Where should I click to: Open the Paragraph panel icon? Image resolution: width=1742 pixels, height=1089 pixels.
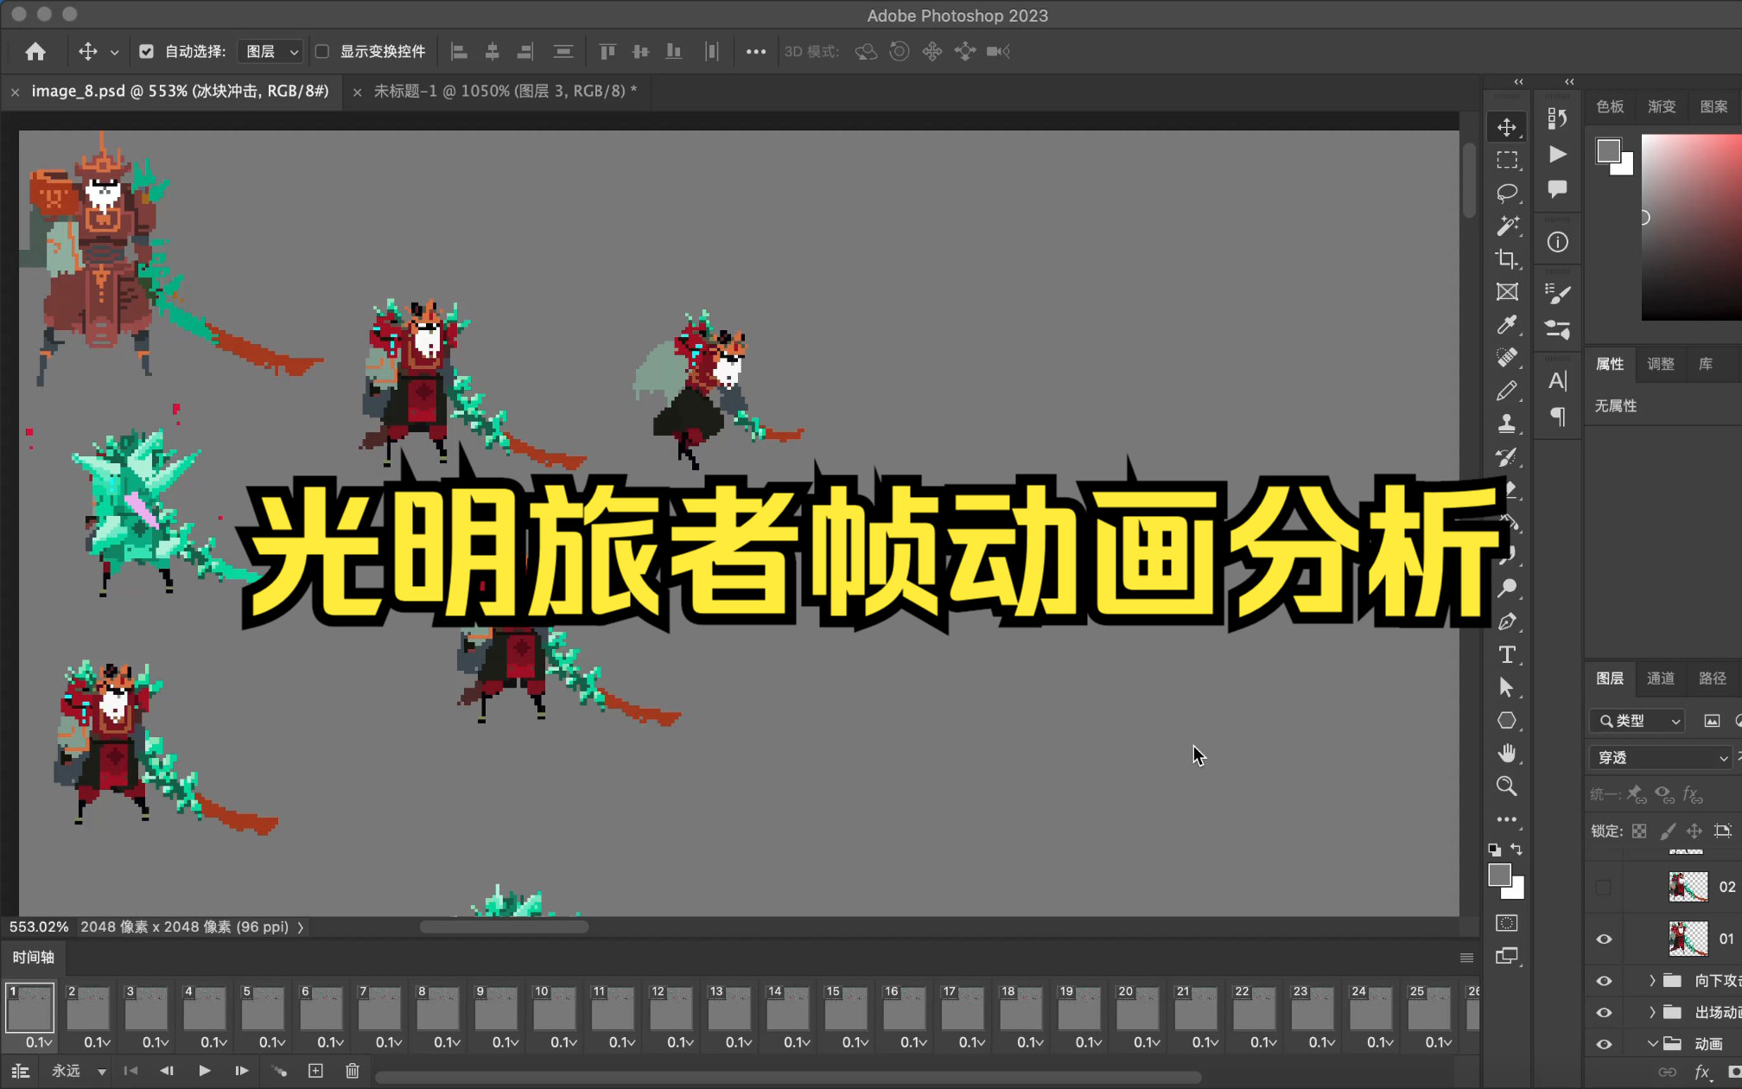(x=1557, y=417)
